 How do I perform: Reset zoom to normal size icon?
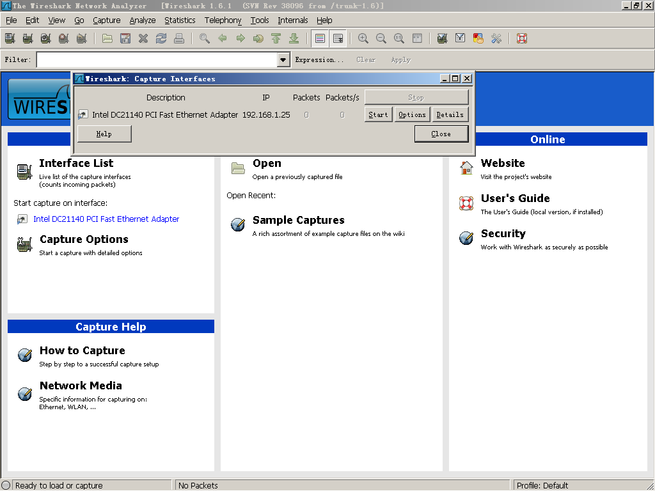pos(399,38)
